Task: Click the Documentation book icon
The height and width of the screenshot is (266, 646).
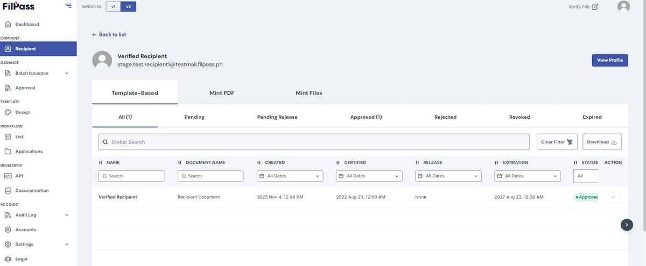Action: click(x=8, y=190)
